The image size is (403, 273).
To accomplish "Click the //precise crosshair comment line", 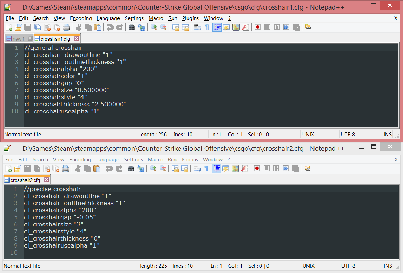I will (x=52, y=189).
